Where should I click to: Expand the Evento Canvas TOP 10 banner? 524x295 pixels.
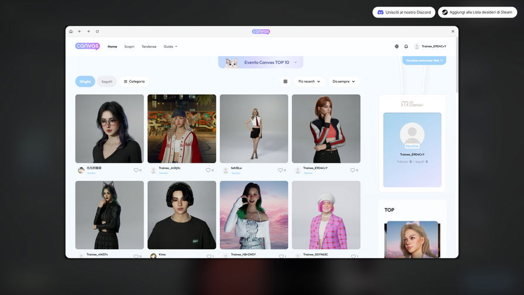pyautogui.click(x=261, y=62)
